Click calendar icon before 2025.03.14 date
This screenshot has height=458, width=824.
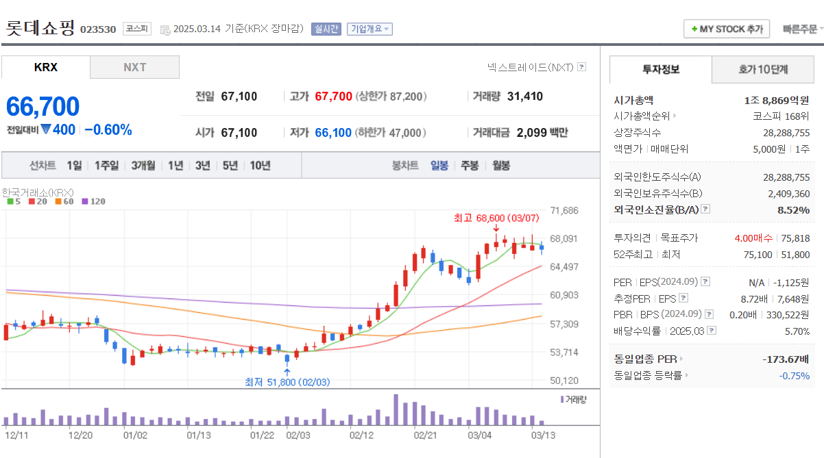click(x=165, y=29)
